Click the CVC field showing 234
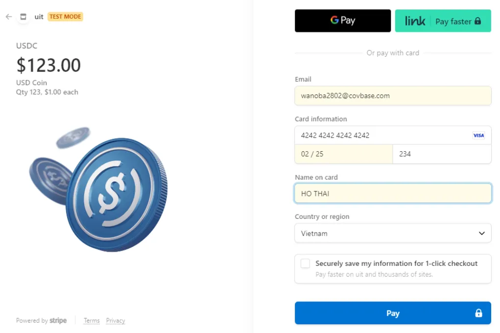The image size is (500, 333). point(442,154)
